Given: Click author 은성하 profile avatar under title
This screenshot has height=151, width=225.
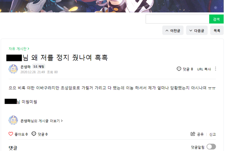Looking at the screenshot, I should click(13, 69).
